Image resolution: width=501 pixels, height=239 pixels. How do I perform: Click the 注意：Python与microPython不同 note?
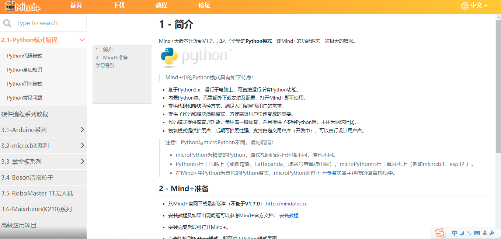coord(220,142)
